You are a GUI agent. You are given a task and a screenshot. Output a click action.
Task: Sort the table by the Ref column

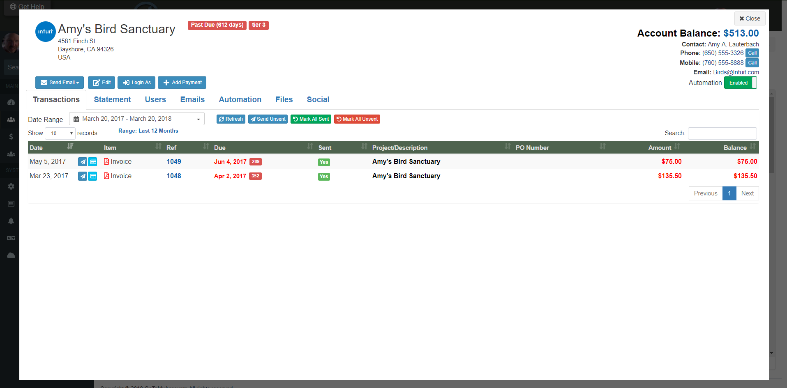(x=188, y=147)
